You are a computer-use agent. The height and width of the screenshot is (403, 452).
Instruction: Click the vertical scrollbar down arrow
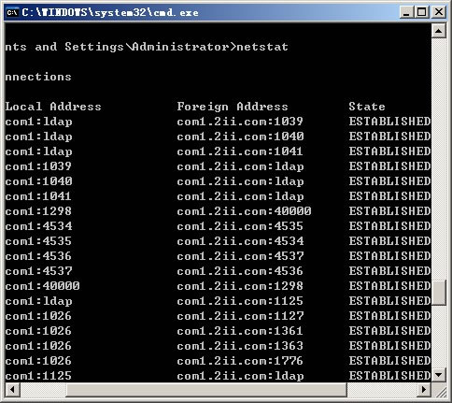(439, 375)
